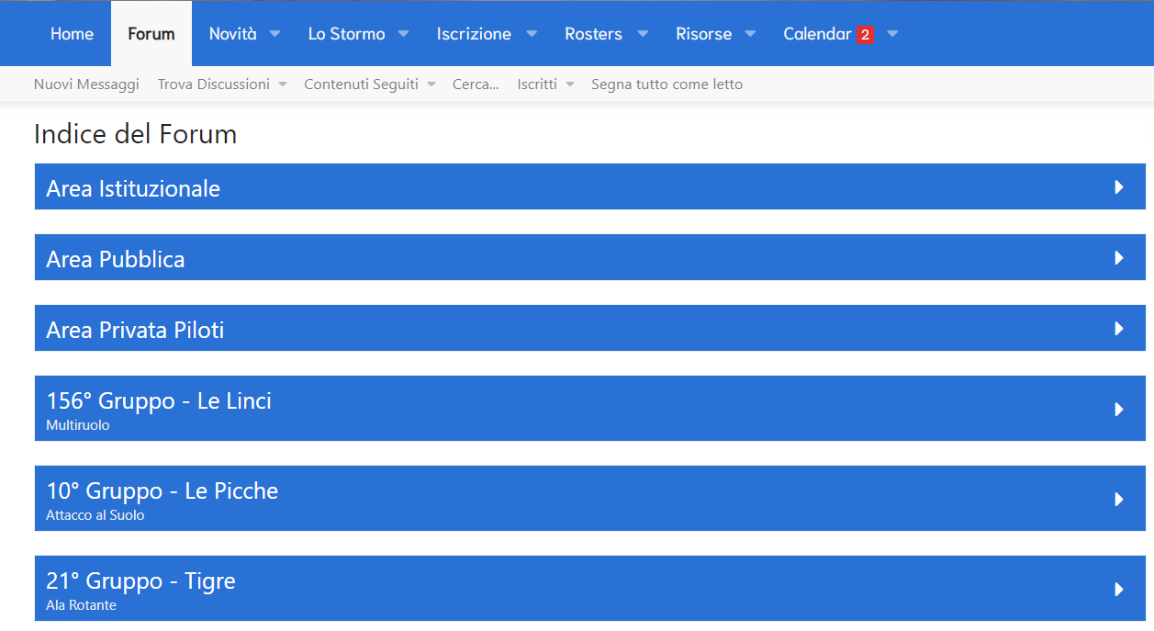Image resolution: width=1154 pixels, height=631 pixels.
Task: Toggle the Area Istituzionale collapse arrow
Action: tap(1119, 187)
